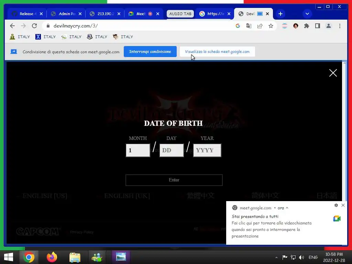
Task: Click the Google icon in address bar
Action: 238,26
